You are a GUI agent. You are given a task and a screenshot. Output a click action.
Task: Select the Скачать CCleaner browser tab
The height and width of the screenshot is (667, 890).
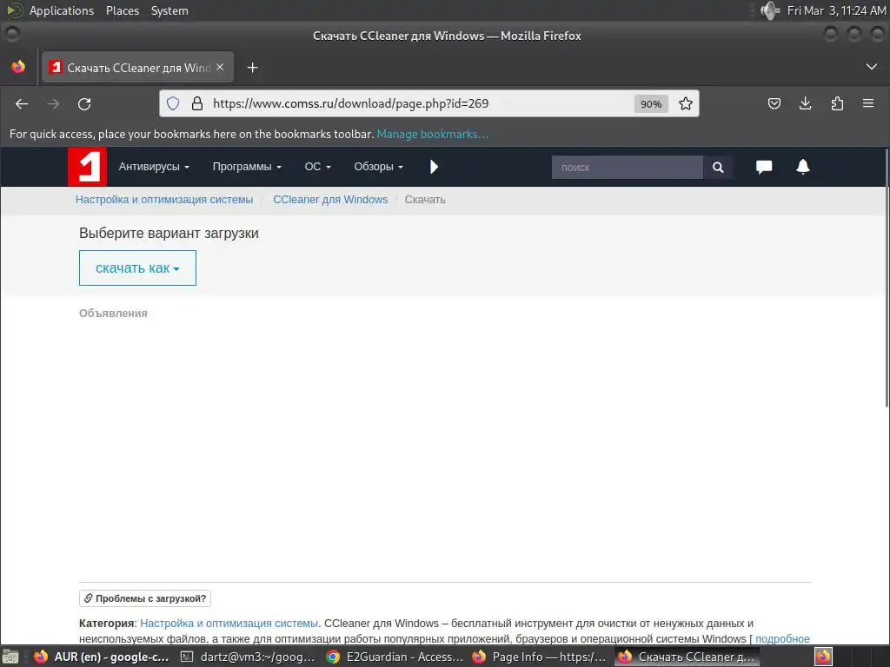click(x=138, y=68)
